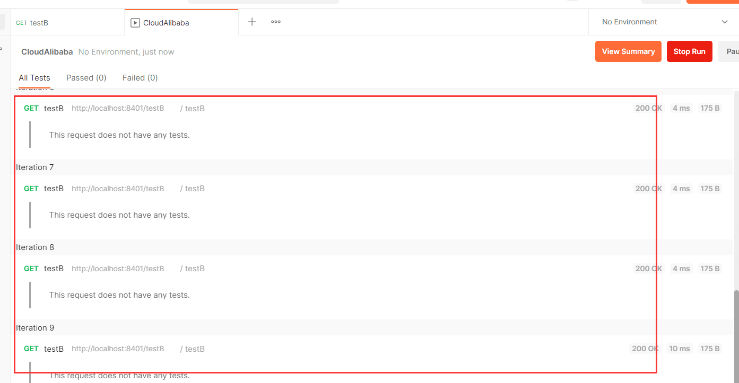
Task: Select the CloudAlibaba runner tab
Action: point(166,23)
